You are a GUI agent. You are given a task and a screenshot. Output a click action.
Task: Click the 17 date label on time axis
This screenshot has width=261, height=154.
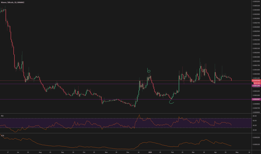(8, 152)
